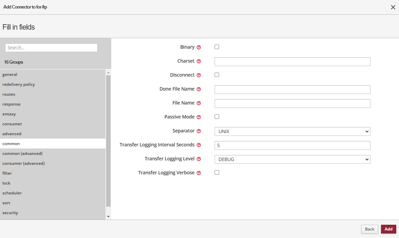Toggle the Disconnect checkbox

pos(217,75)
